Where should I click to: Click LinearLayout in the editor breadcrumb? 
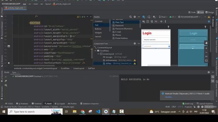(79, 68)
